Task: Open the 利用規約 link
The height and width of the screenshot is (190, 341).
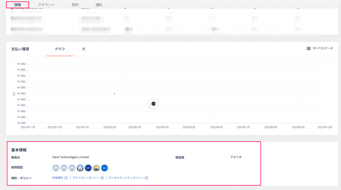Action: (58, 178)
